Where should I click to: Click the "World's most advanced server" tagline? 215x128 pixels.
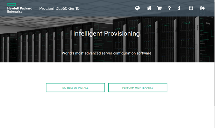tap(106, 53)
